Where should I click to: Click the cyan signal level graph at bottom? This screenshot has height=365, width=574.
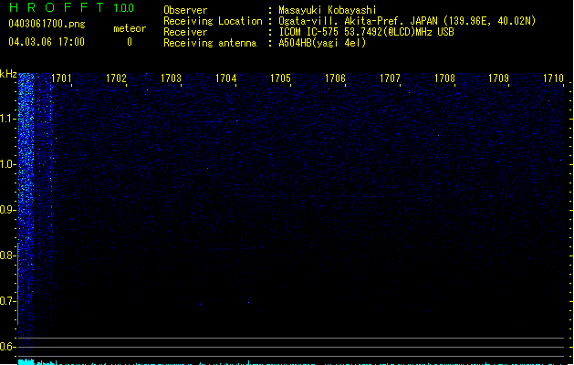pyautogui.click(x=293, y=362)
